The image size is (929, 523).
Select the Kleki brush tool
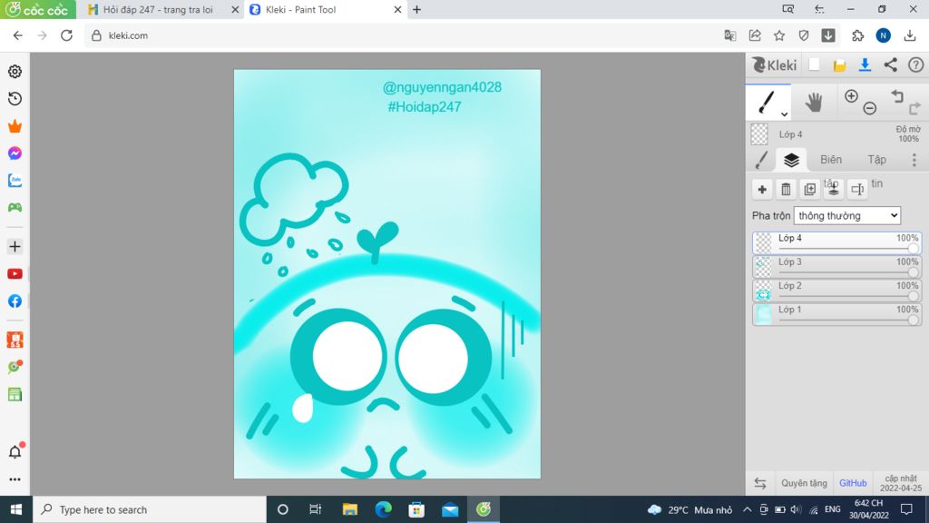click(767, 102)
